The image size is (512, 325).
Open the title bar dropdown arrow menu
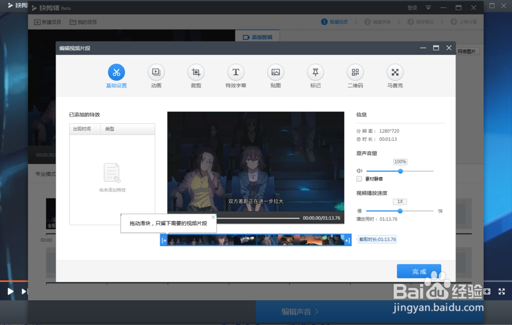pos(428,8)
